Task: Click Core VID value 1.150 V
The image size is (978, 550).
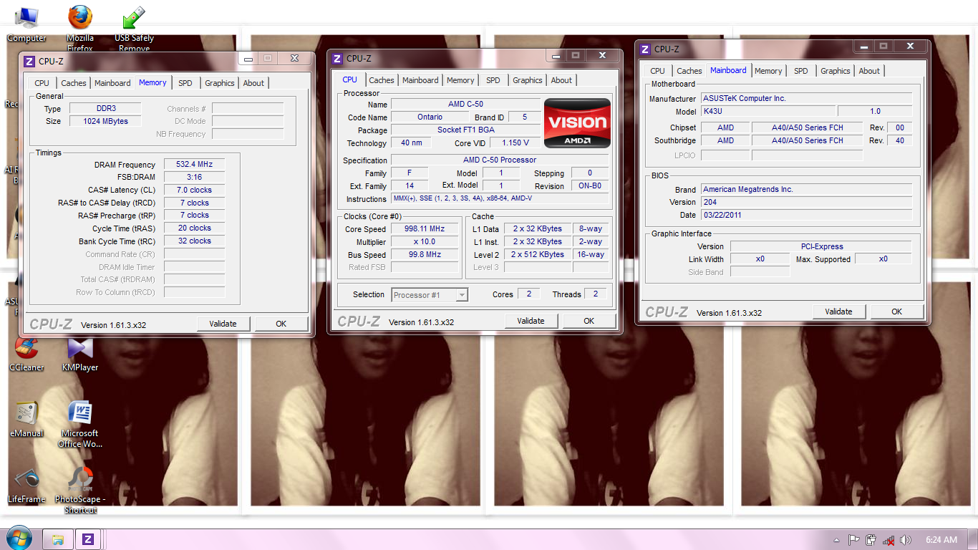Action: coord(515,143)
